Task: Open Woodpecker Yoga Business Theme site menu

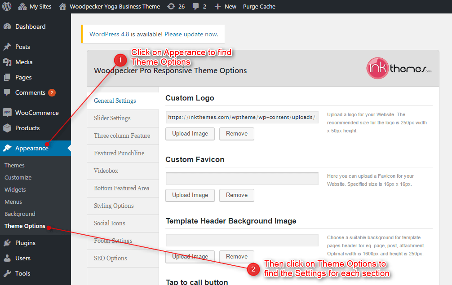Action: [115, 6]
